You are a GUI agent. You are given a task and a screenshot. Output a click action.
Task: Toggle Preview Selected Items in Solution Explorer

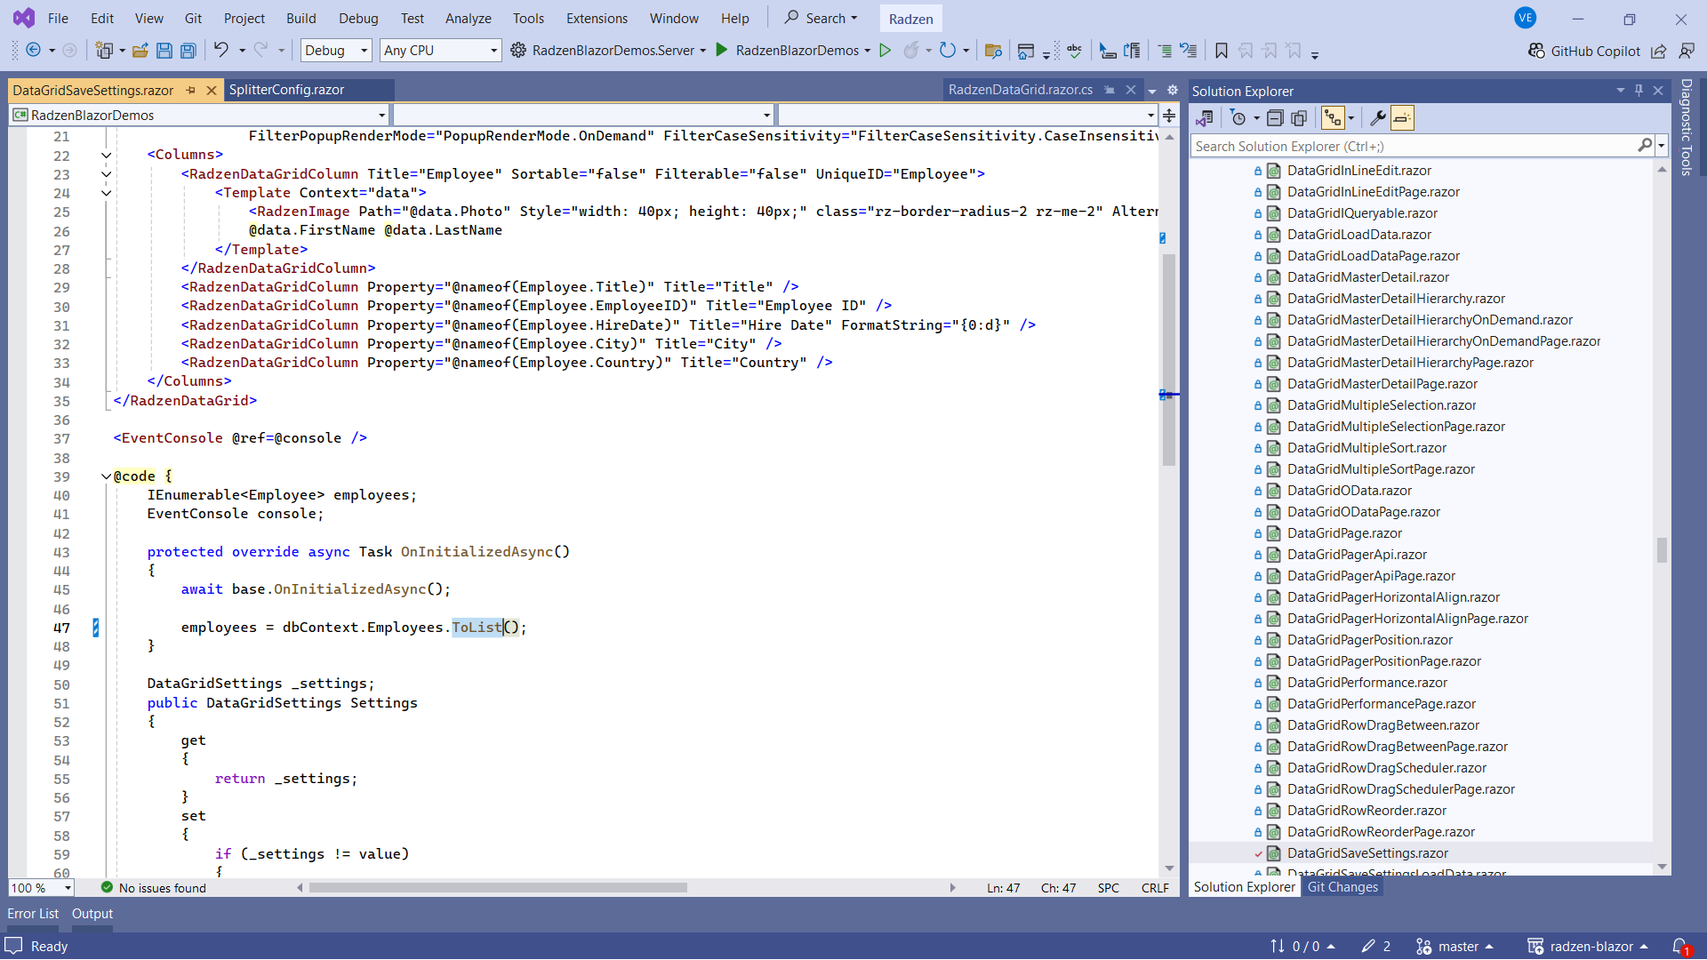1402,118
